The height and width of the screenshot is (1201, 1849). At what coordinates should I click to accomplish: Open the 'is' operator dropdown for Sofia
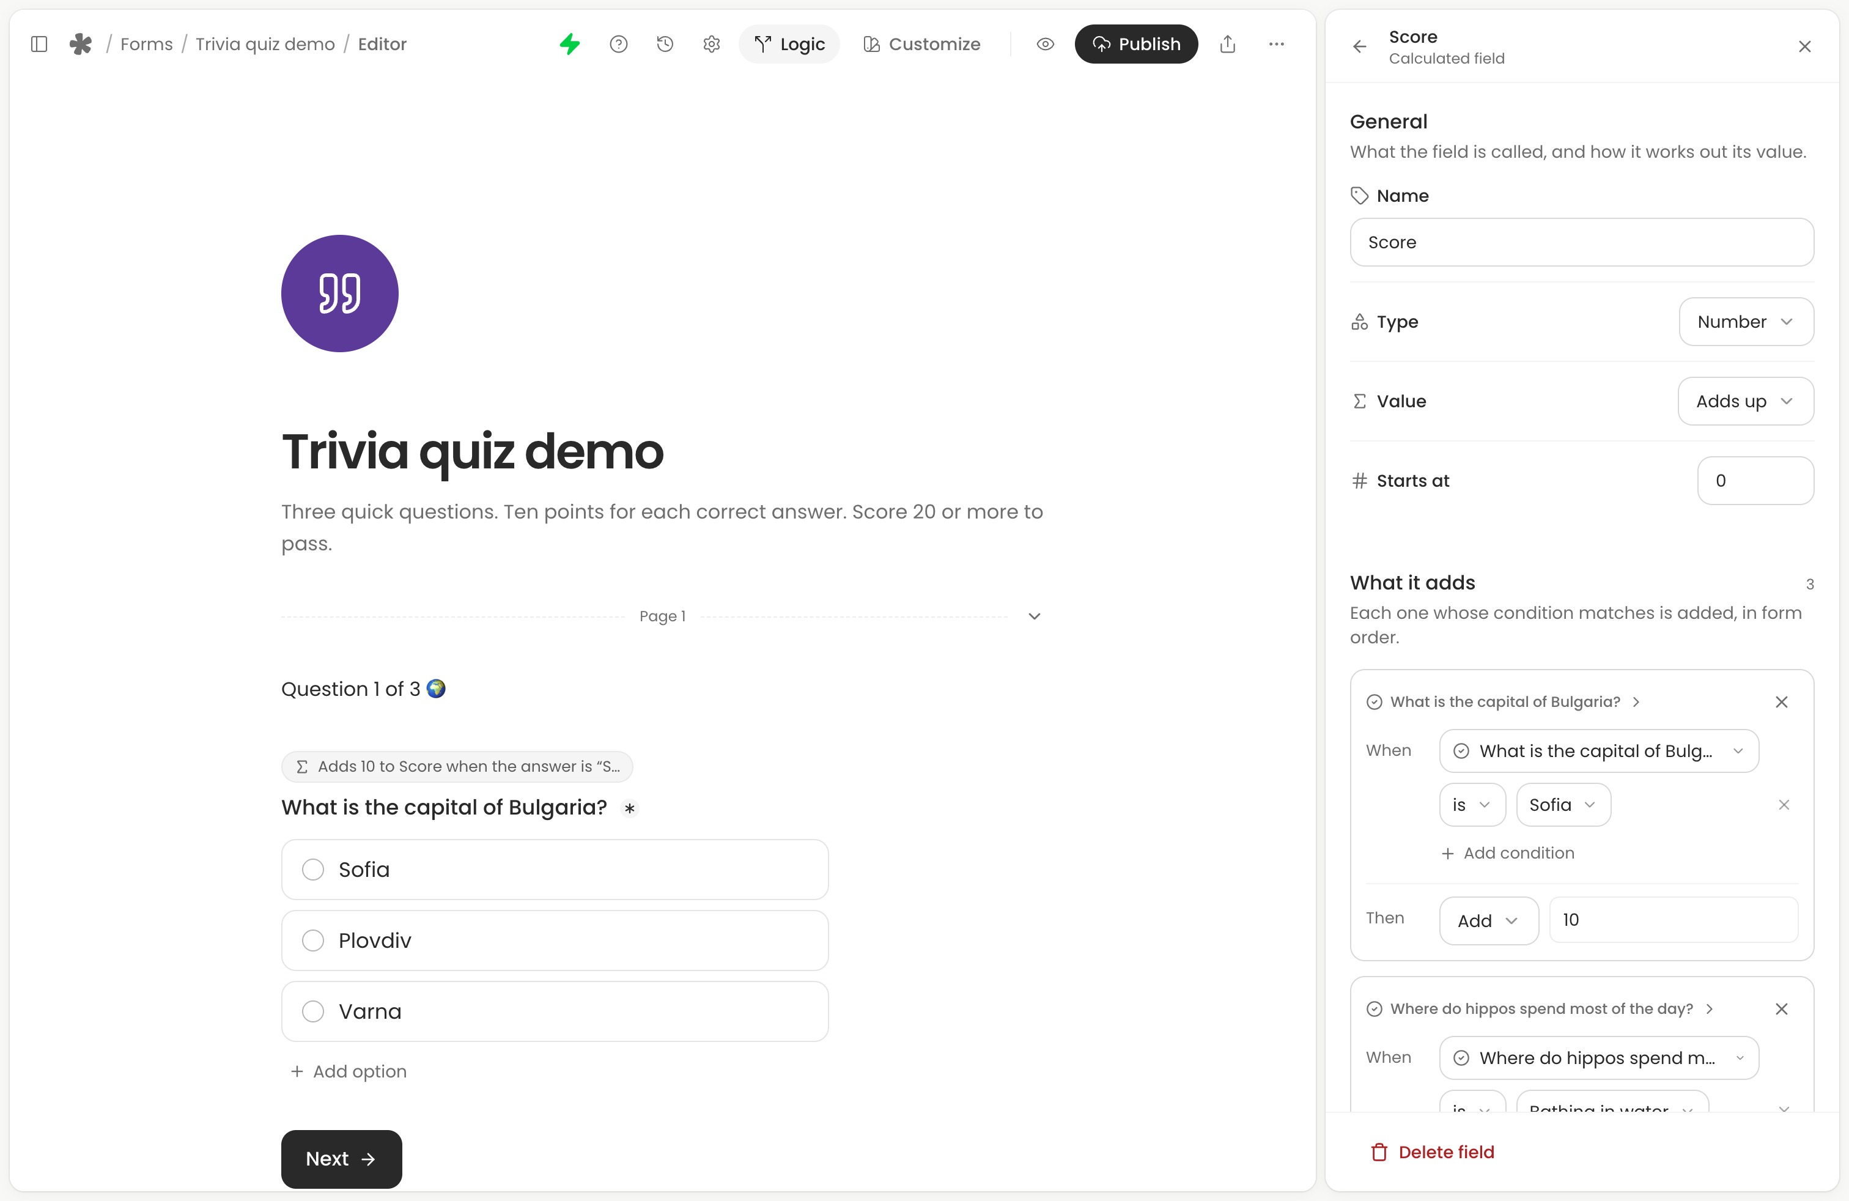pyautogui.click(x=1472, y=805)
